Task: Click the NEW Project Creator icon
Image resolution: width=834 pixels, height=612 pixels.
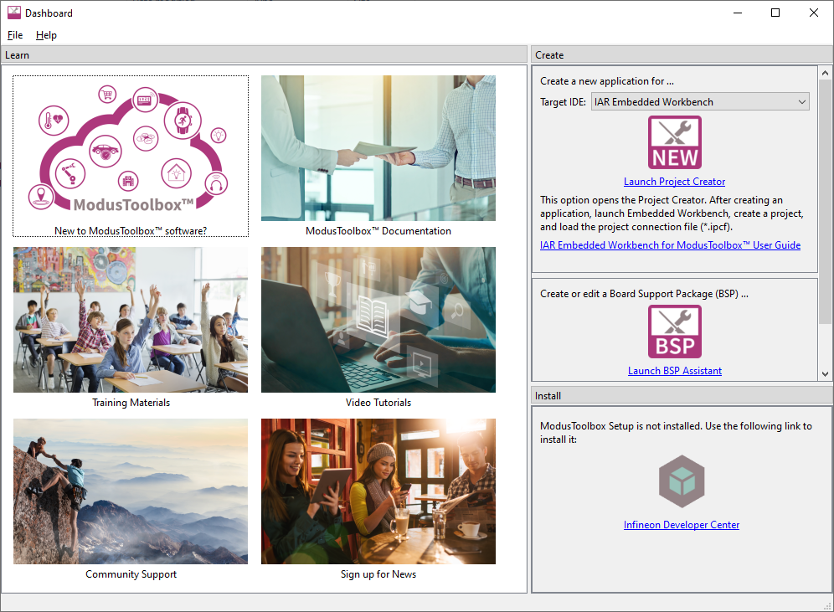Action: coord(674,142)
